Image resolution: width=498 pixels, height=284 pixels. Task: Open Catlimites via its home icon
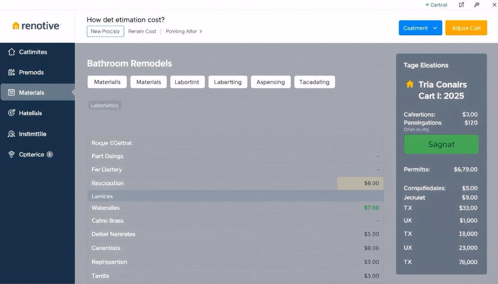pyautogui.click(x=11, y=52)
